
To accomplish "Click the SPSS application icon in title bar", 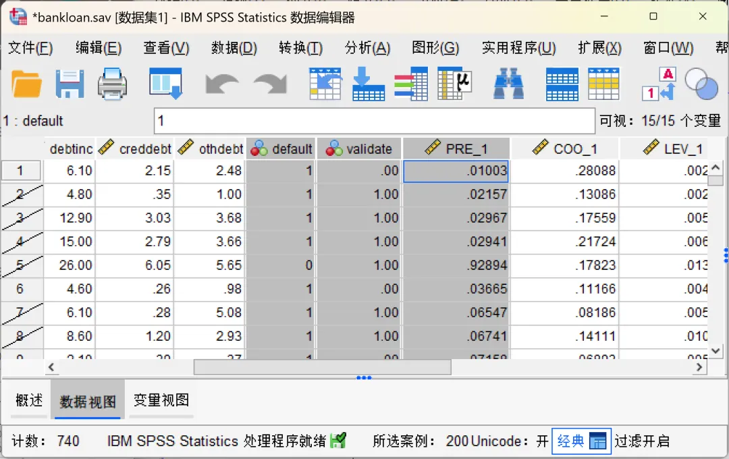I will (x=18, y=17).
